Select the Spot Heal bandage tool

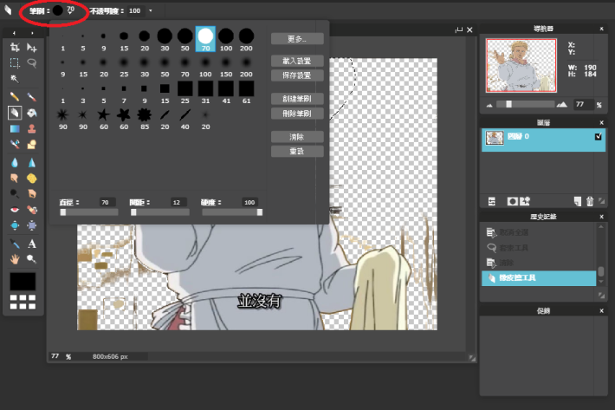pos(32,210)
